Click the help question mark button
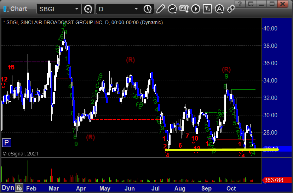Image resolution: width=293 pixels, height=193 pixels. click(240, 4)
